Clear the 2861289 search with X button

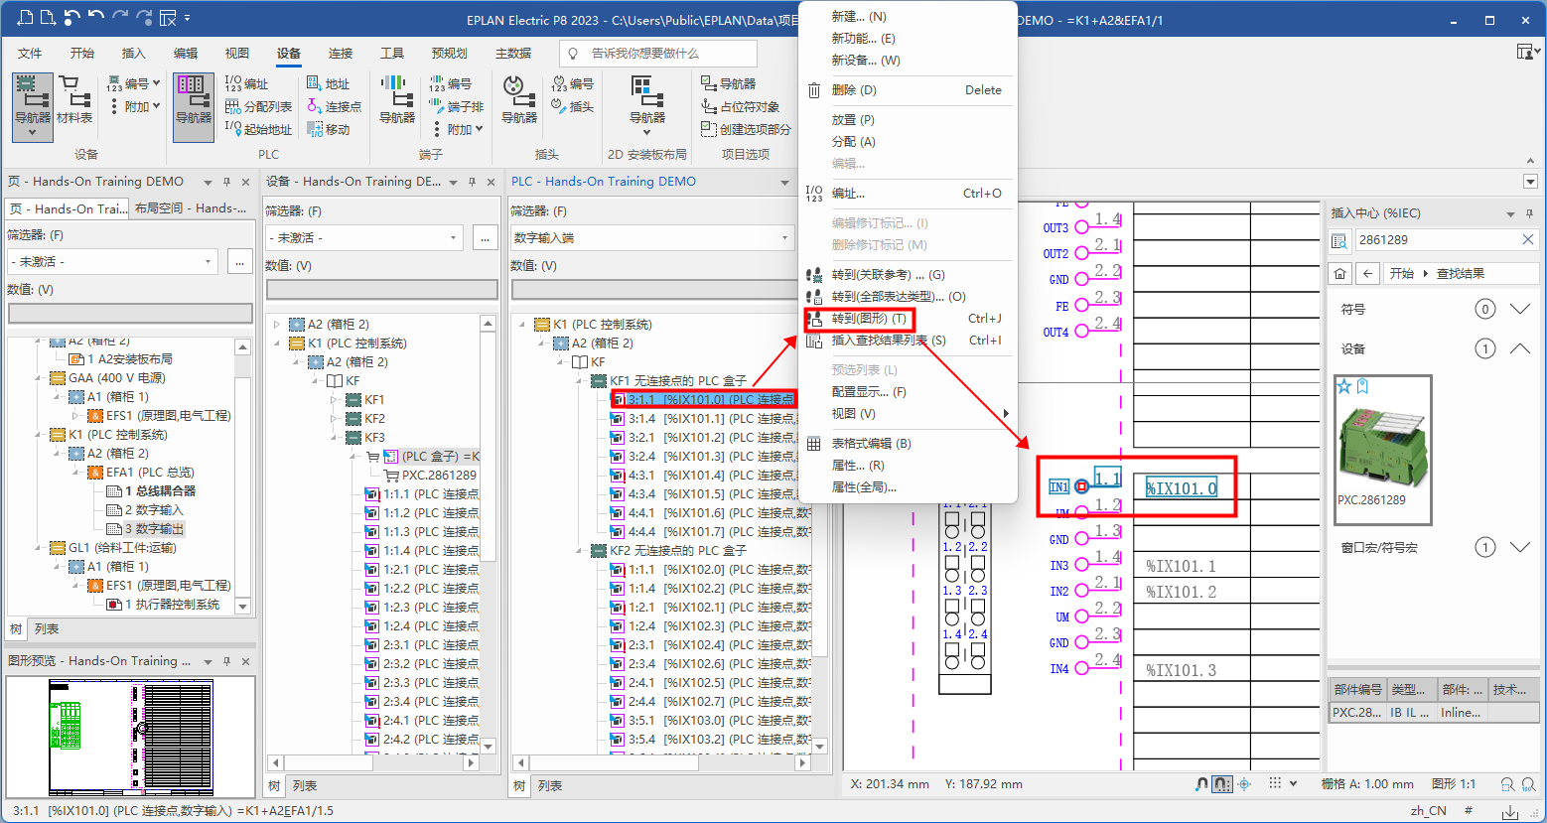(1528, 240)
